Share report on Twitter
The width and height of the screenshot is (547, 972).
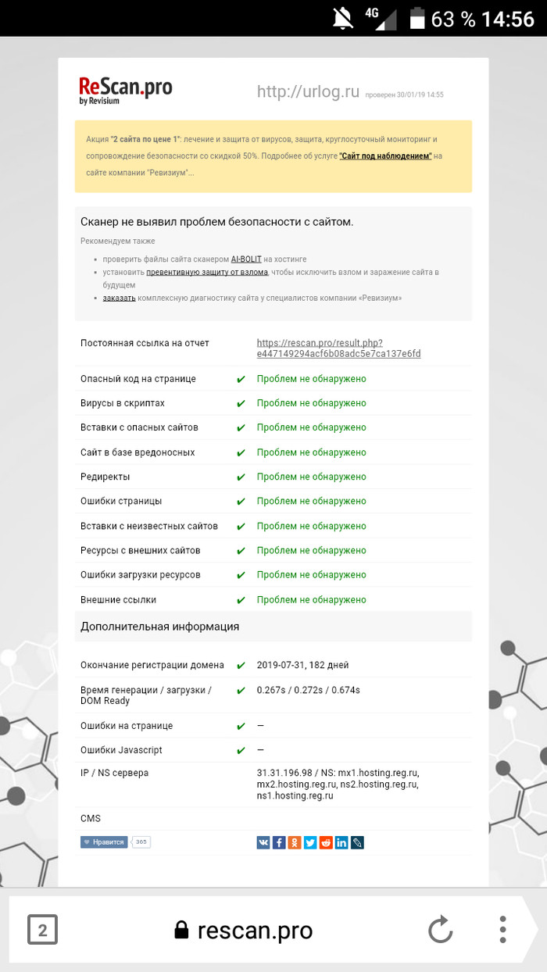click(310, 842)
